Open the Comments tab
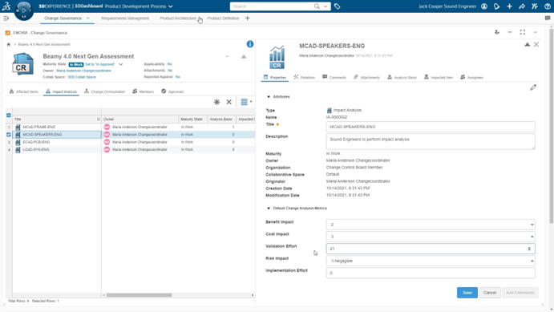 pos(334,77)
